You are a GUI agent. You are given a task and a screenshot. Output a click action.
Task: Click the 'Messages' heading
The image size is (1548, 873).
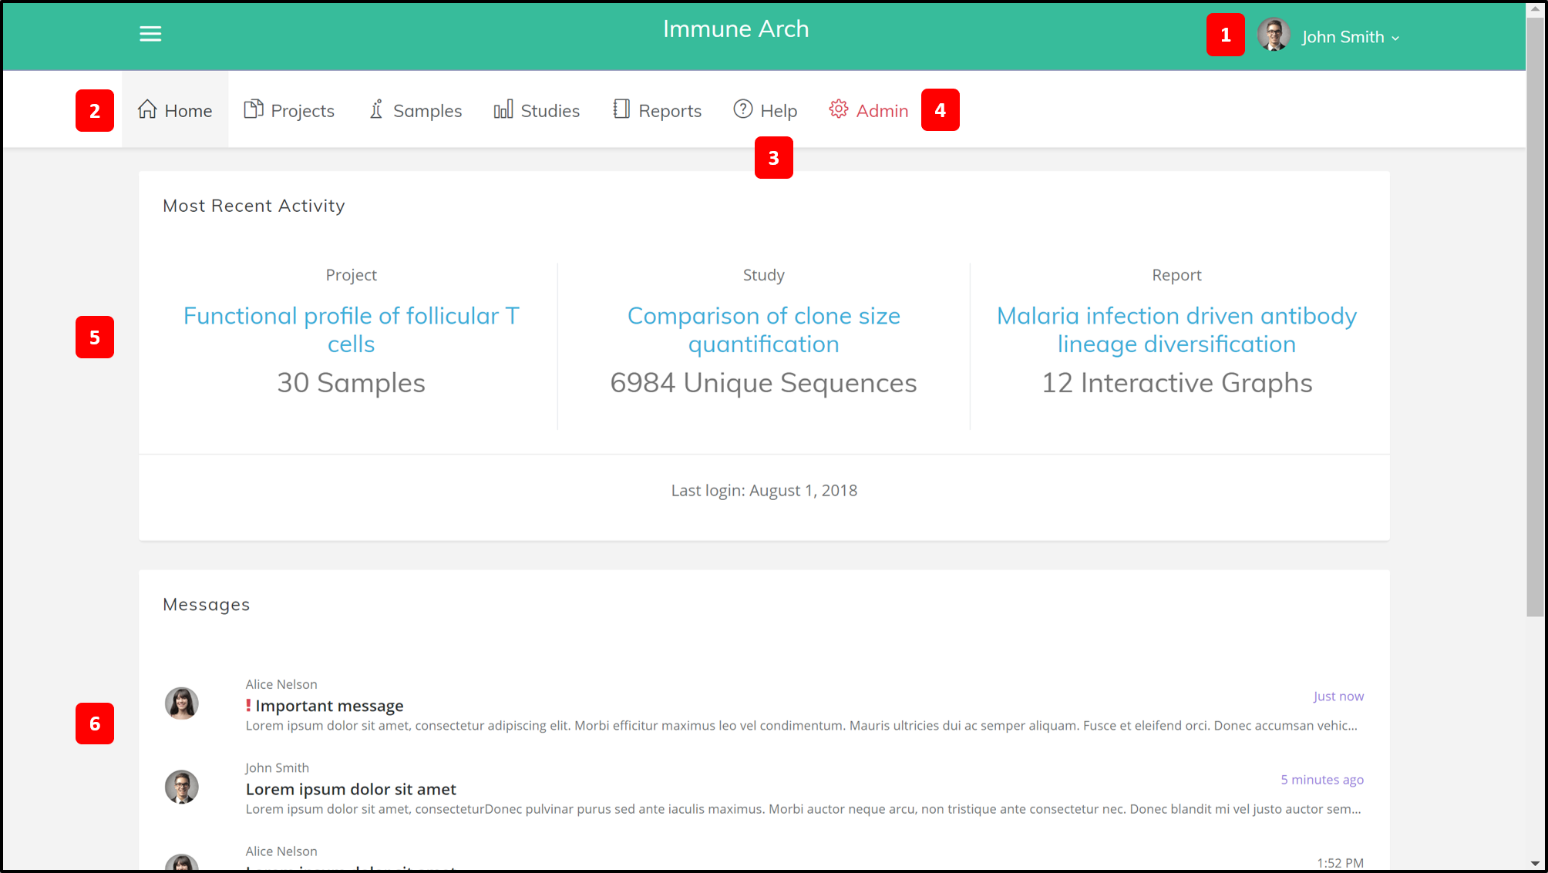click(x=207, y=605)
